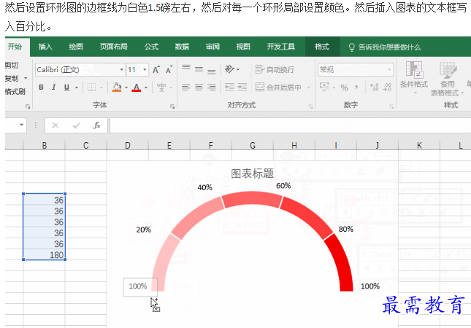Expand the borders dropdown arrow
The width and height of the screenshot is (471, 328).
pyautogui.click(x=102, y=87)
